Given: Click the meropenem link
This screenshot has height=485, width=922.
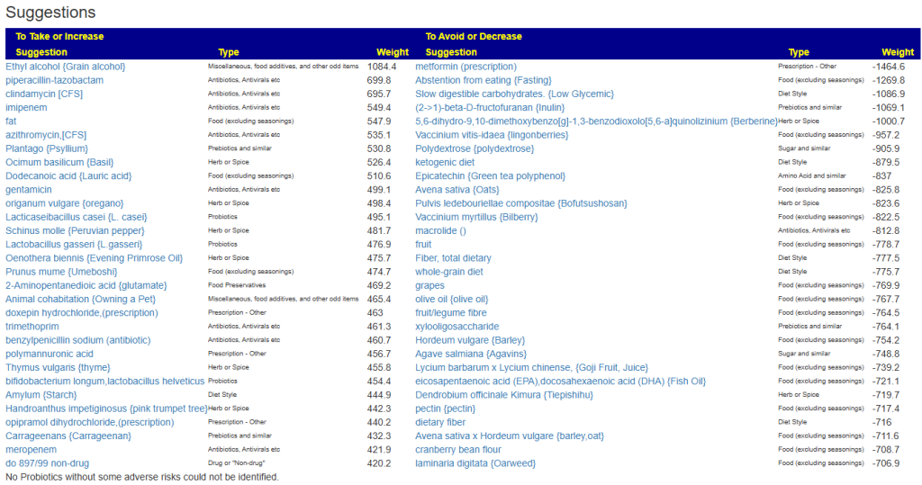Looking at the screenshot, I should click(32, 450).
